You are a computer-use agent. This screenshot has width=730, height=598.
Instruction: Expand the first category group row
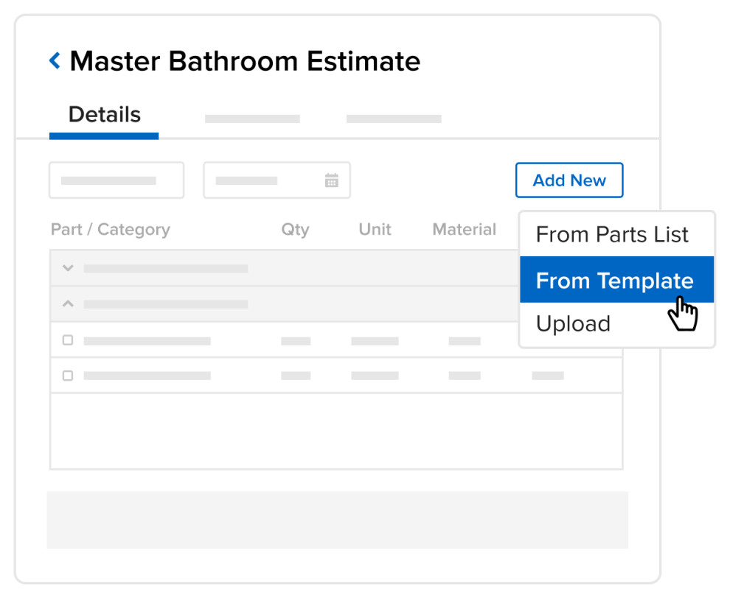67,268
